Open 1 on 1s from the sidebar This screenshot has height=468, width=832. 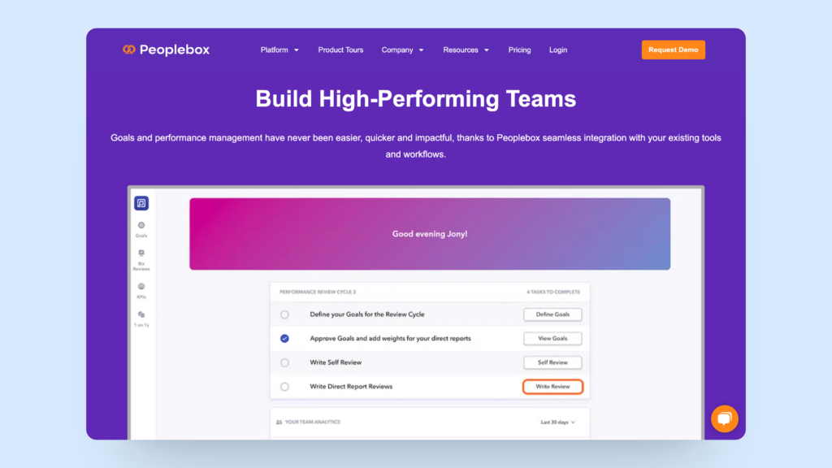click(141, 316)
